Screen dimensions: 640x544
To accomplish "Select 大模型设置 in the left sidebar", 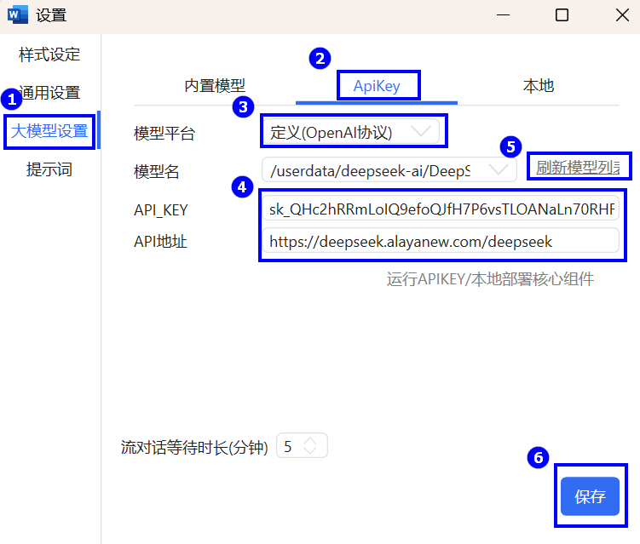I will click(49, 131).
